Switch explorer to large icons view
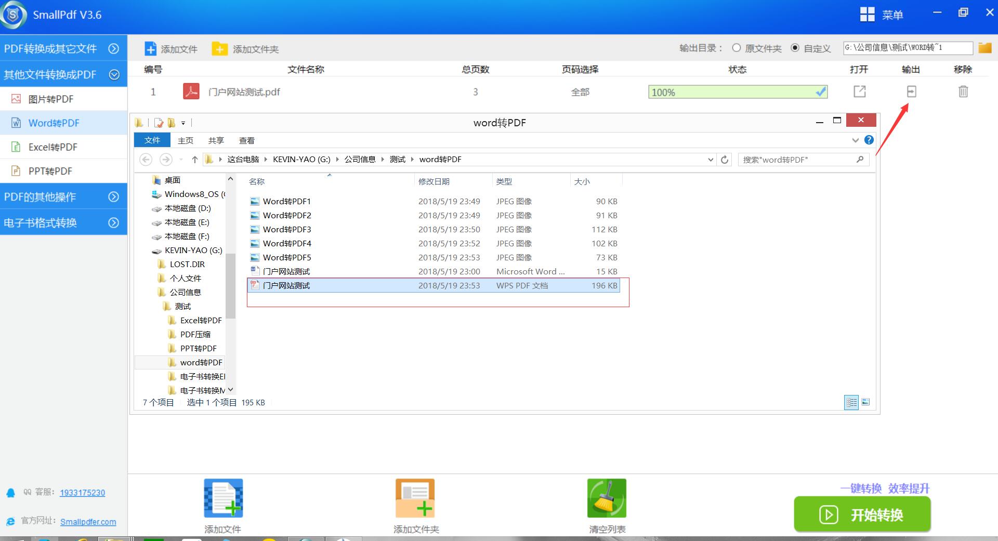 (865, 402)
